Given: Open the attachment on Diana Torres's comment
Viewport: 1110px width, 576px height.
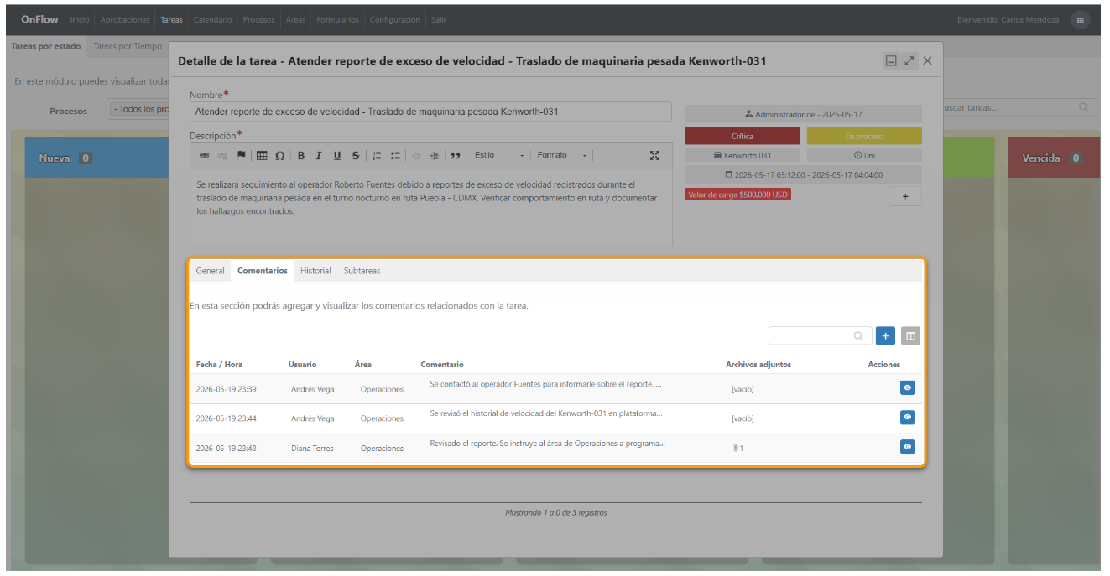Looking at the screenshot, I should (738, 448).
